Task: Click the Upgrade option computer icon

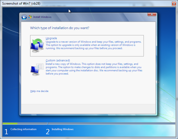Action: click(37, 46)
